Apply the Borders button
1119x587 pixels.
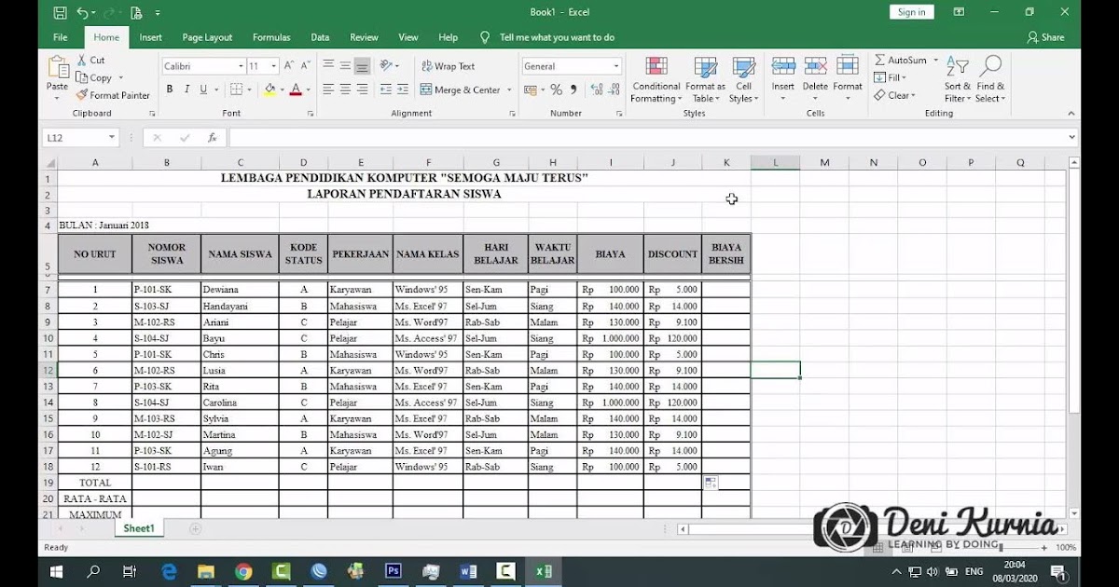click(x=236, y=89)
